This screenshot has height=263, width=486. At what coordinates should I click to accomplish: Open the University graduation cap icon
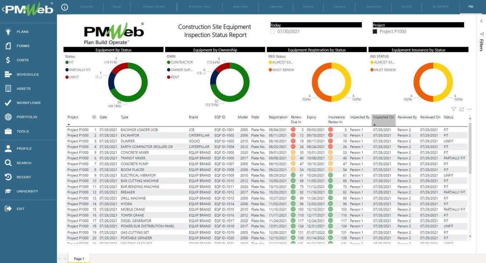point(8,191)
